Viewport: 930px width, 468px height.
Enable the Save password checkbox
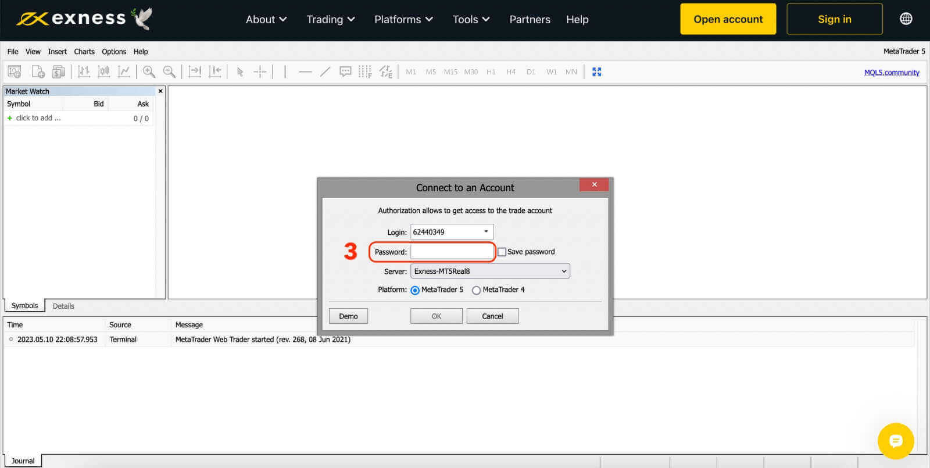pos(502,252)
